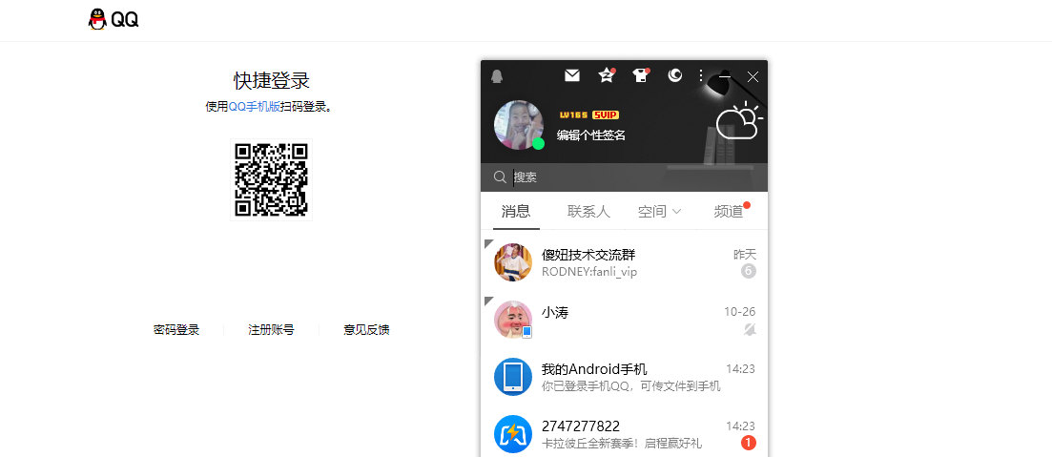The width and height of the screenshot is (1052, 457).
Task: Click the 傻妞技术交流群 group avatar
Action: (x=513, y=261)
